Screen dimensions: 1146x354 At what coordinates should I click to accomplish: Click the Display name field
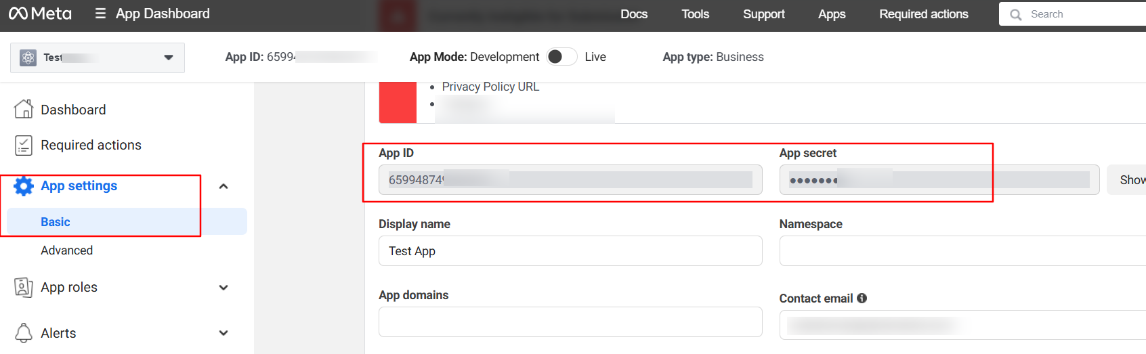click(570, 251)
